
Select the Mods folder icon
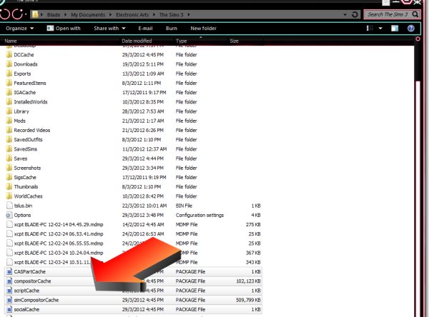(9, 121)
